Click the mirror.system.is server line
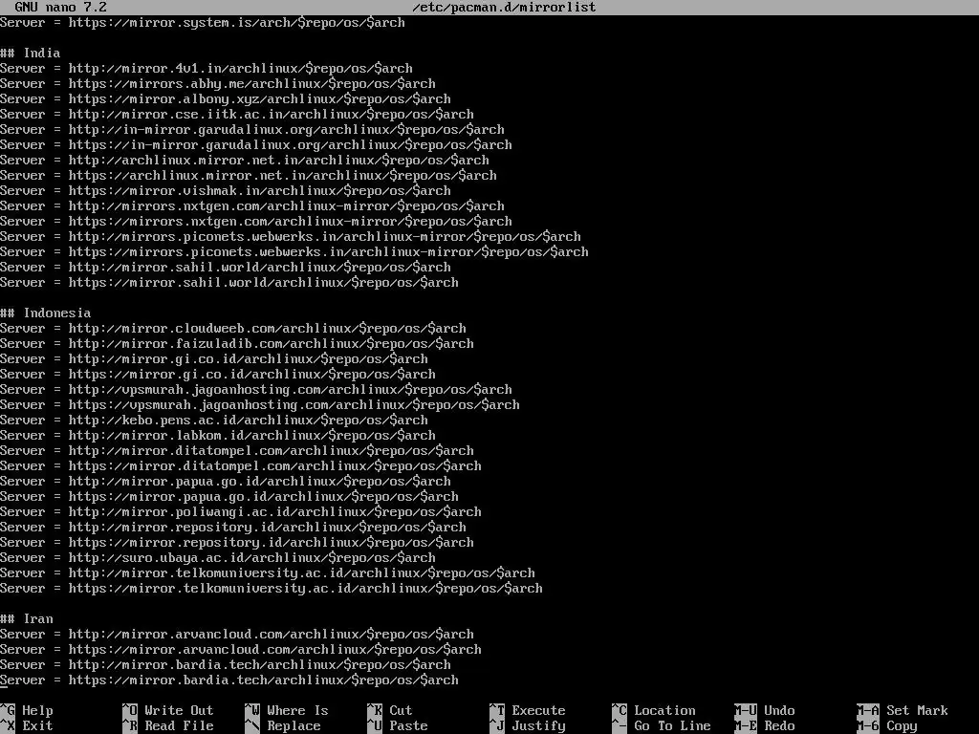Screen dimensions: 979x734 pos(203,23)
